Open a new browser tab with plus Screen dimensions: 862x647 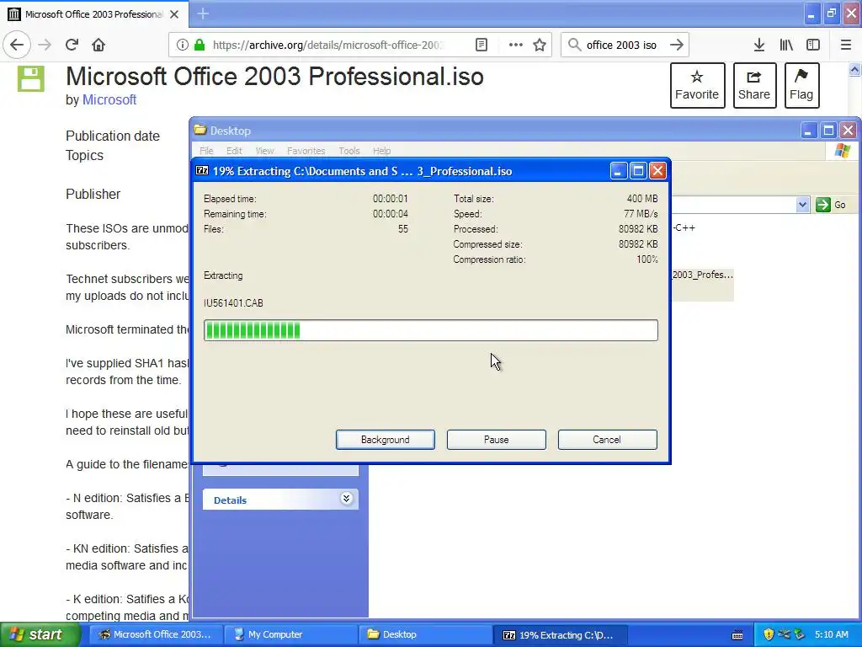click(202, 13)
